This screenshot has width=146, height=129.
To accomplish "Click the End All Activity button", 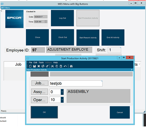I will [113, 37].
